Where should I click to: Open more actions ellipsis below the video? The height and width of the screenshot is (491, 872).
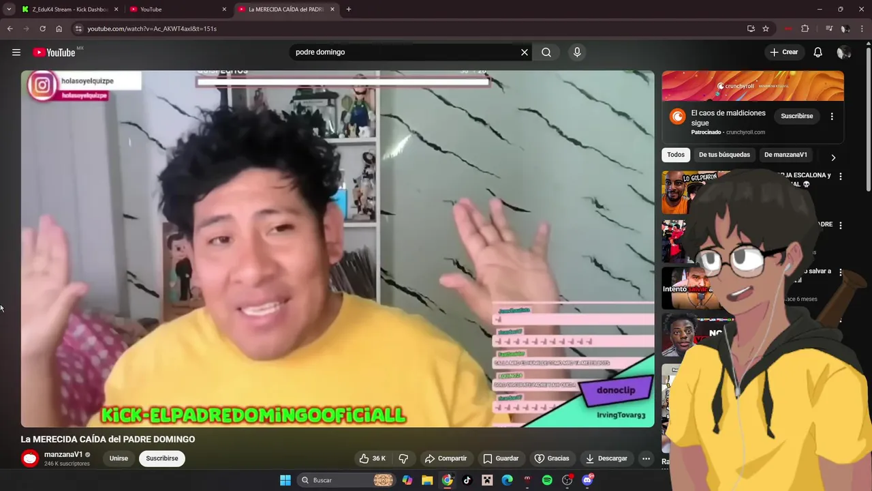pyautogui.click(x=646, y=458)
